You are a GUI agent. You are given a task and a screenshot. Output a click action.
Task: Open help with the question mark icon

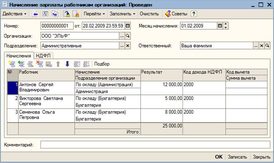coord(194,14)
